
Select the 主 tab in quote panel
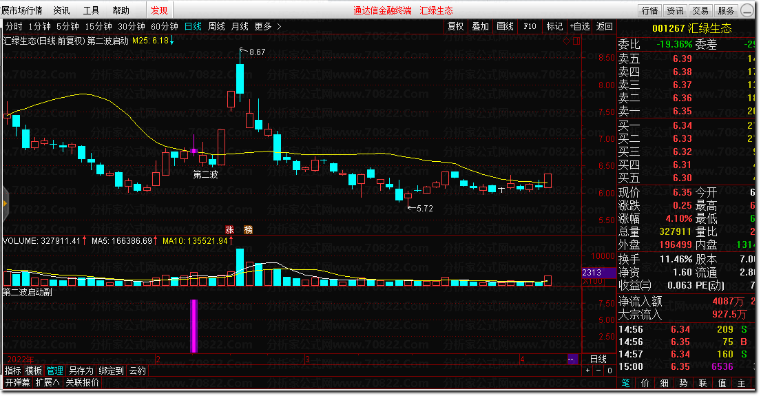(741, 384)
